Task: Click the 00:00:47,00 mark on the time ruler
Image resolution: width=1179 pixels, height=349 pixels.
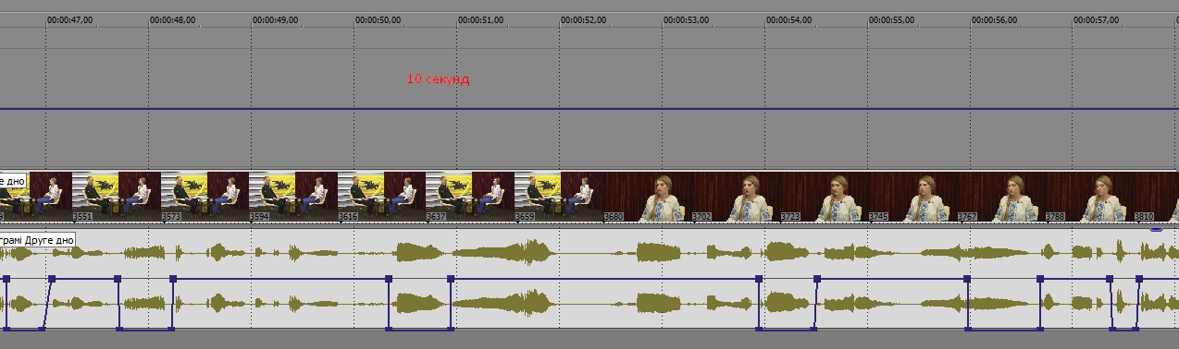Action: (x=69, y=19)
